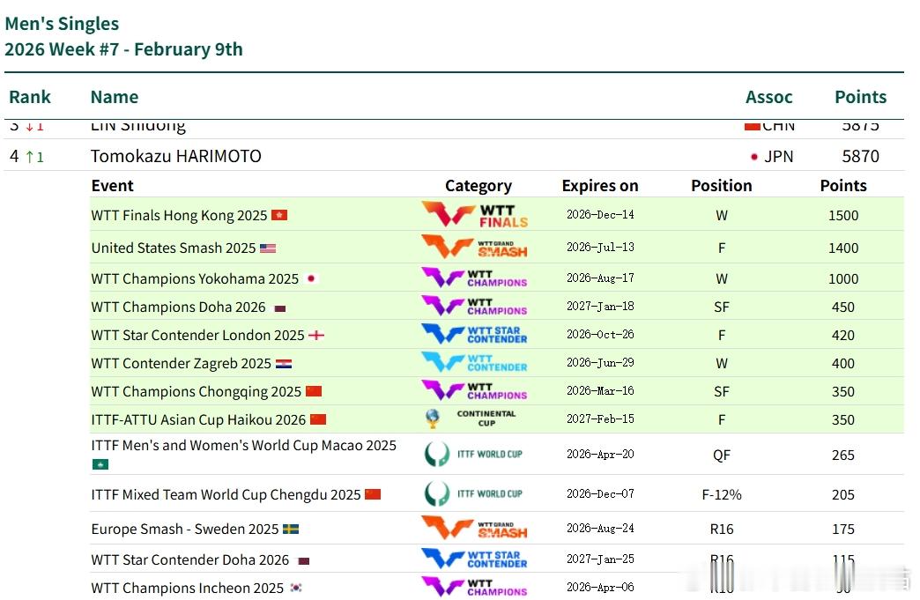
Task: Click the Qatar flag next to Star Contender Doha 2026
Action: coord(303,560)
